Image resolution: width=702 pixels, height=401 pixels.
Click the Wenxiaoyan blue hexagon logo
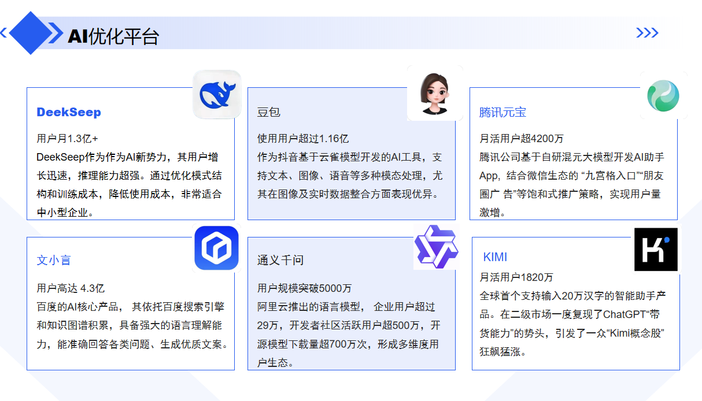coord(217,248)
